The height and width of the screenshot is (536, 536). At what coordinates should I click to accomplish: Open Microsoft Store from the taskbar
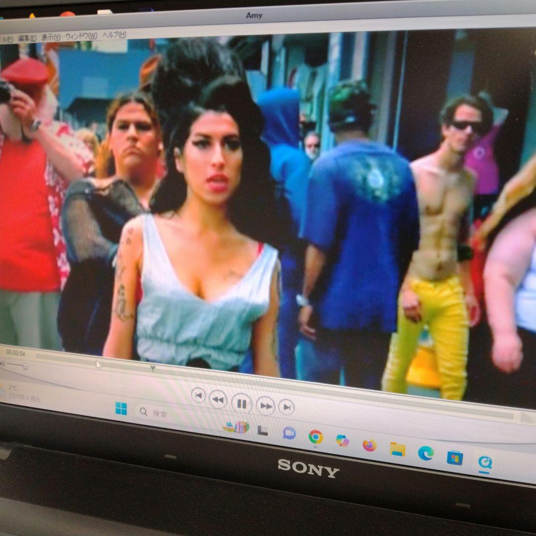coord(455,458)
